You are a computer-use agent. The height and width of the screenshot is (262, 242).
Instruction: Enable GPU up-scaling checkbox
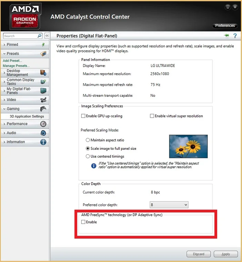click(83, 116)
